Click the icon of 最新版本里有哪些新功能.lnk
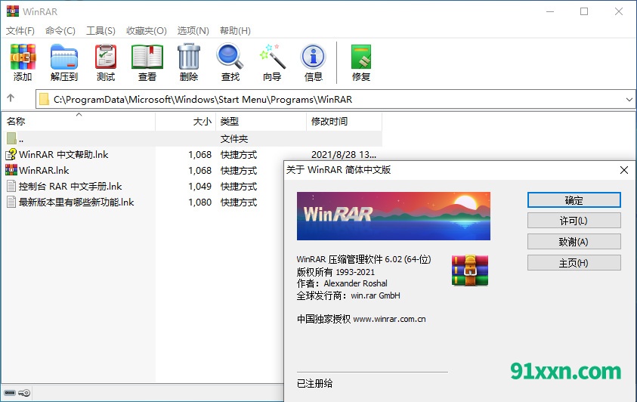Screen dimensions: 637x402 pos(11,202)
